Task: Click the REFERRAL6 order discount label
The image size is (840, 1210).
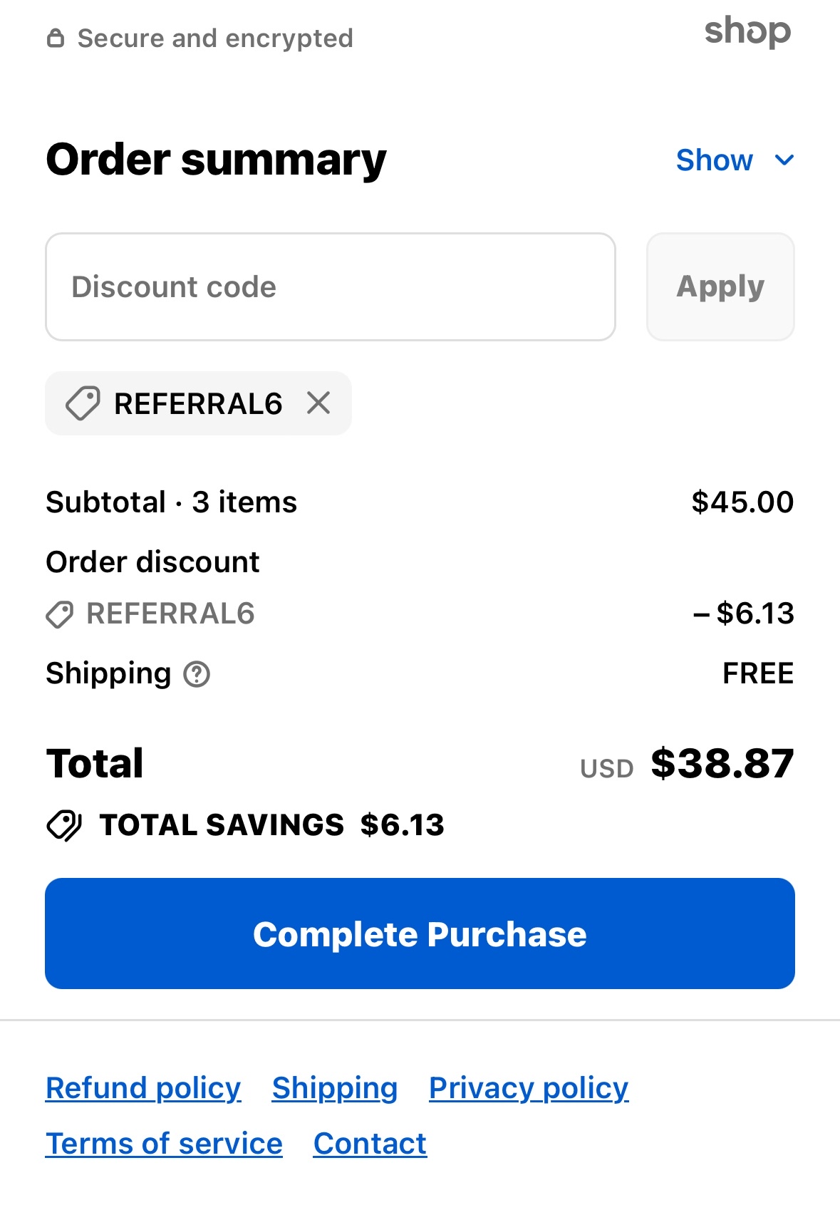Action: (x=170, y=614)
